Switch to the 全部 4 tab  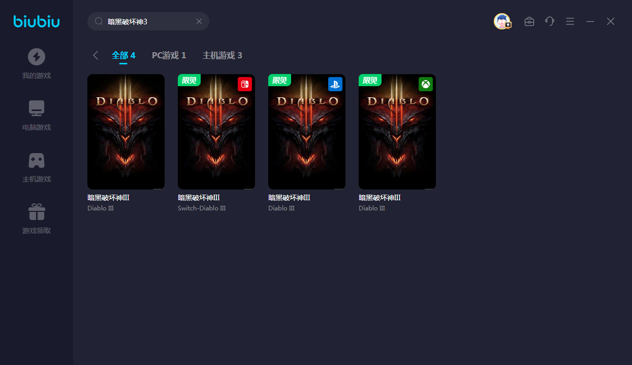(123, 55)
